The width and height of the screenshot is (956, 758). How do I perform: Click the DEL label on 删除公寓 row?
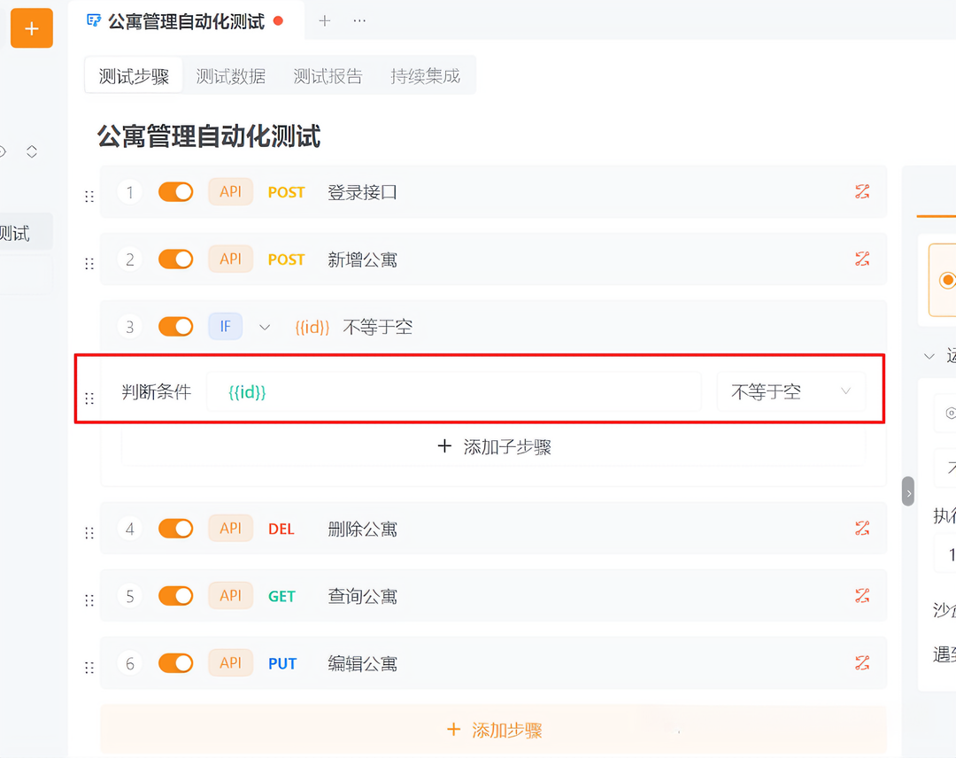[x=281, y=529]
